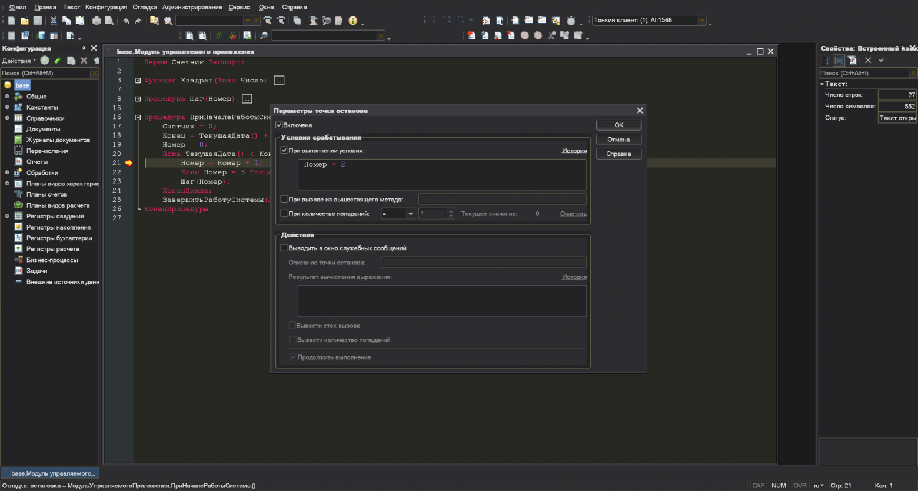The width and height of the screenshot is (918, 491).
Task: Expand the Общие tree node
Action: pyautogui.click(x=7, y=96)
